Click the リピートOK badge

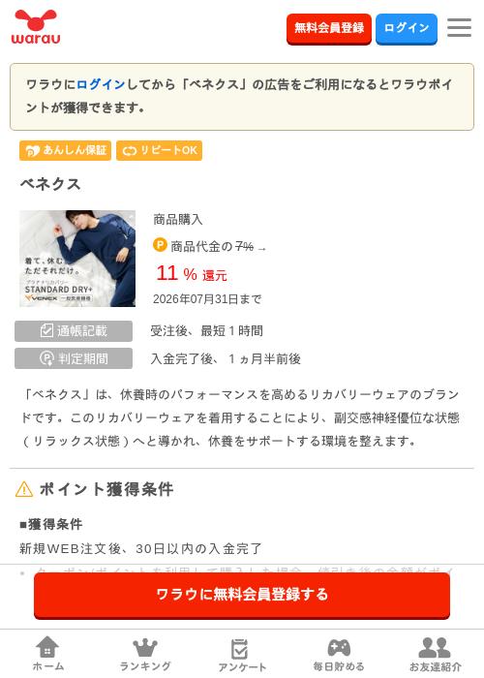tap(159, 150)
